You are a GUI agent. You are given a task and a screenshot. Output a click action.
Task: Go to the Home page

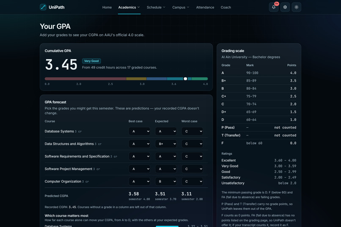point(107,7)
